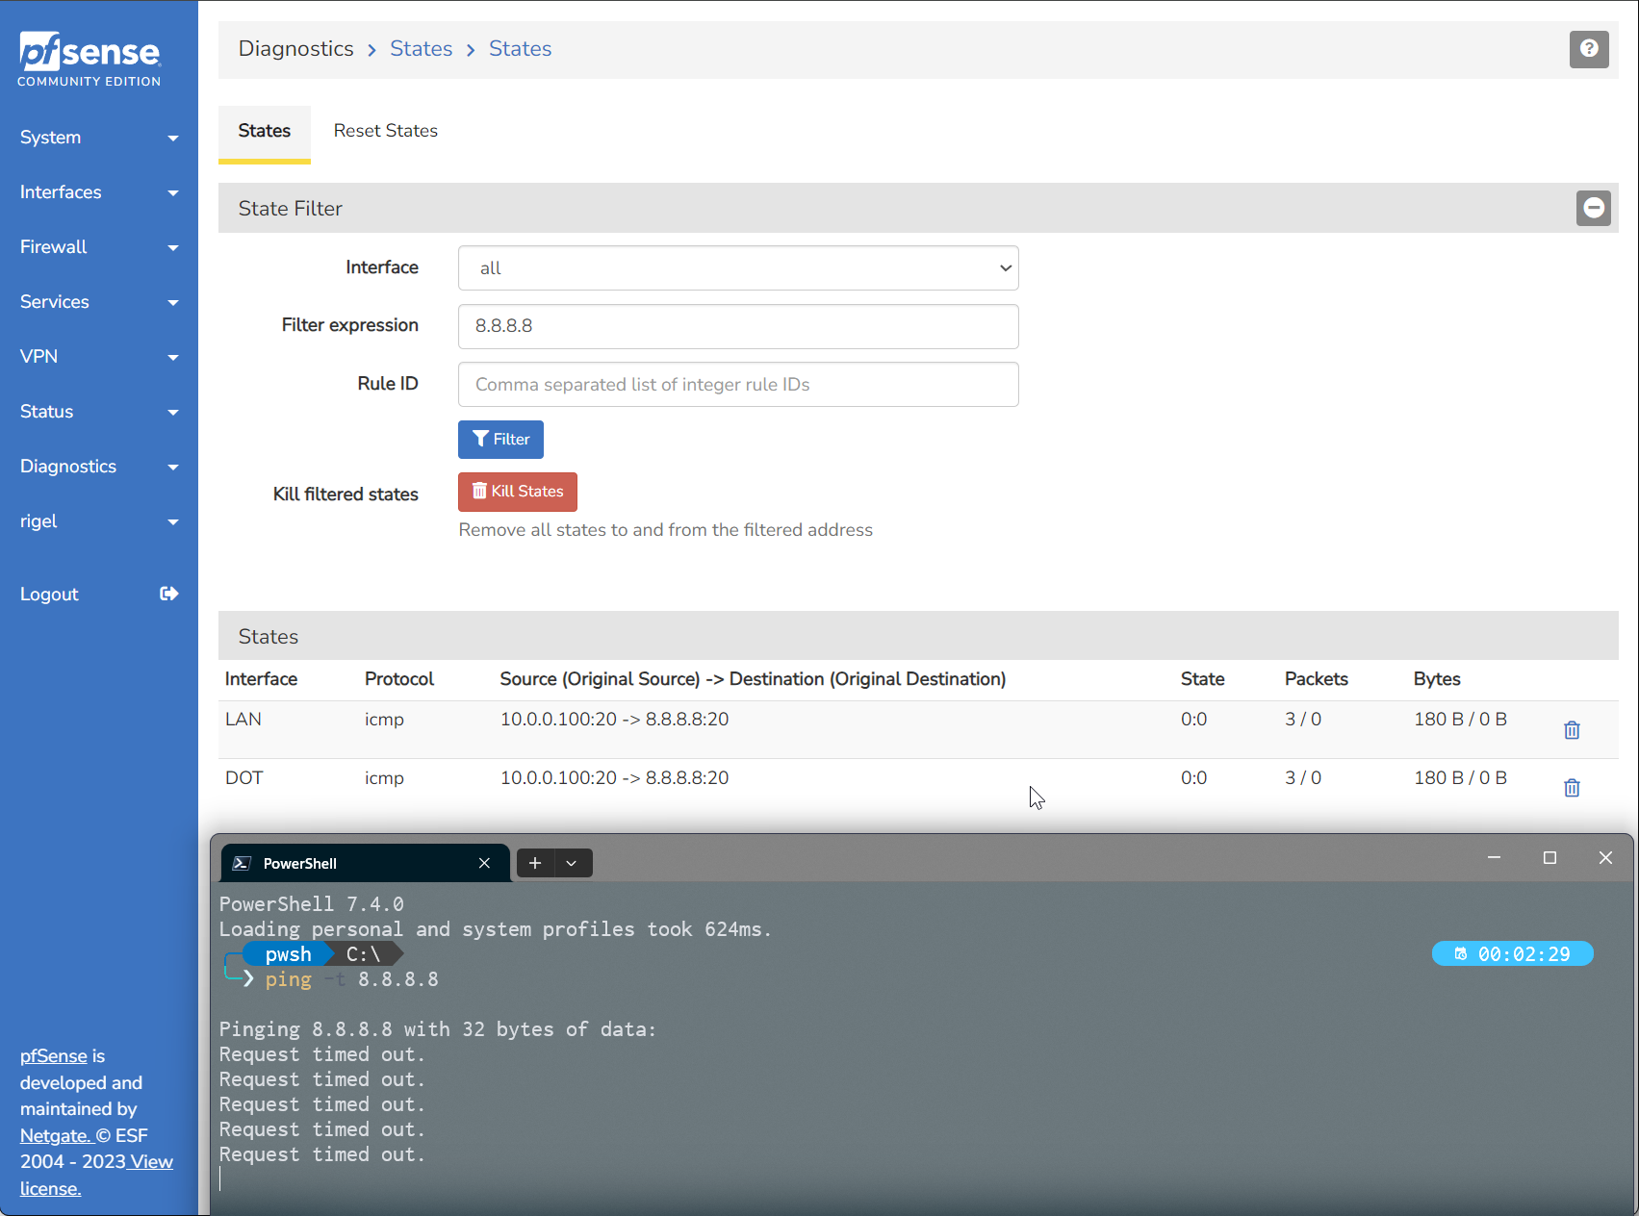Click the first States breadcrumb link

pos(421,48)
